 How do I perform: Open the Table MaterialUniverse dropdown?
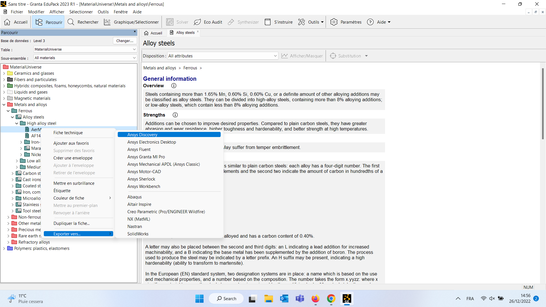[134, 49]
